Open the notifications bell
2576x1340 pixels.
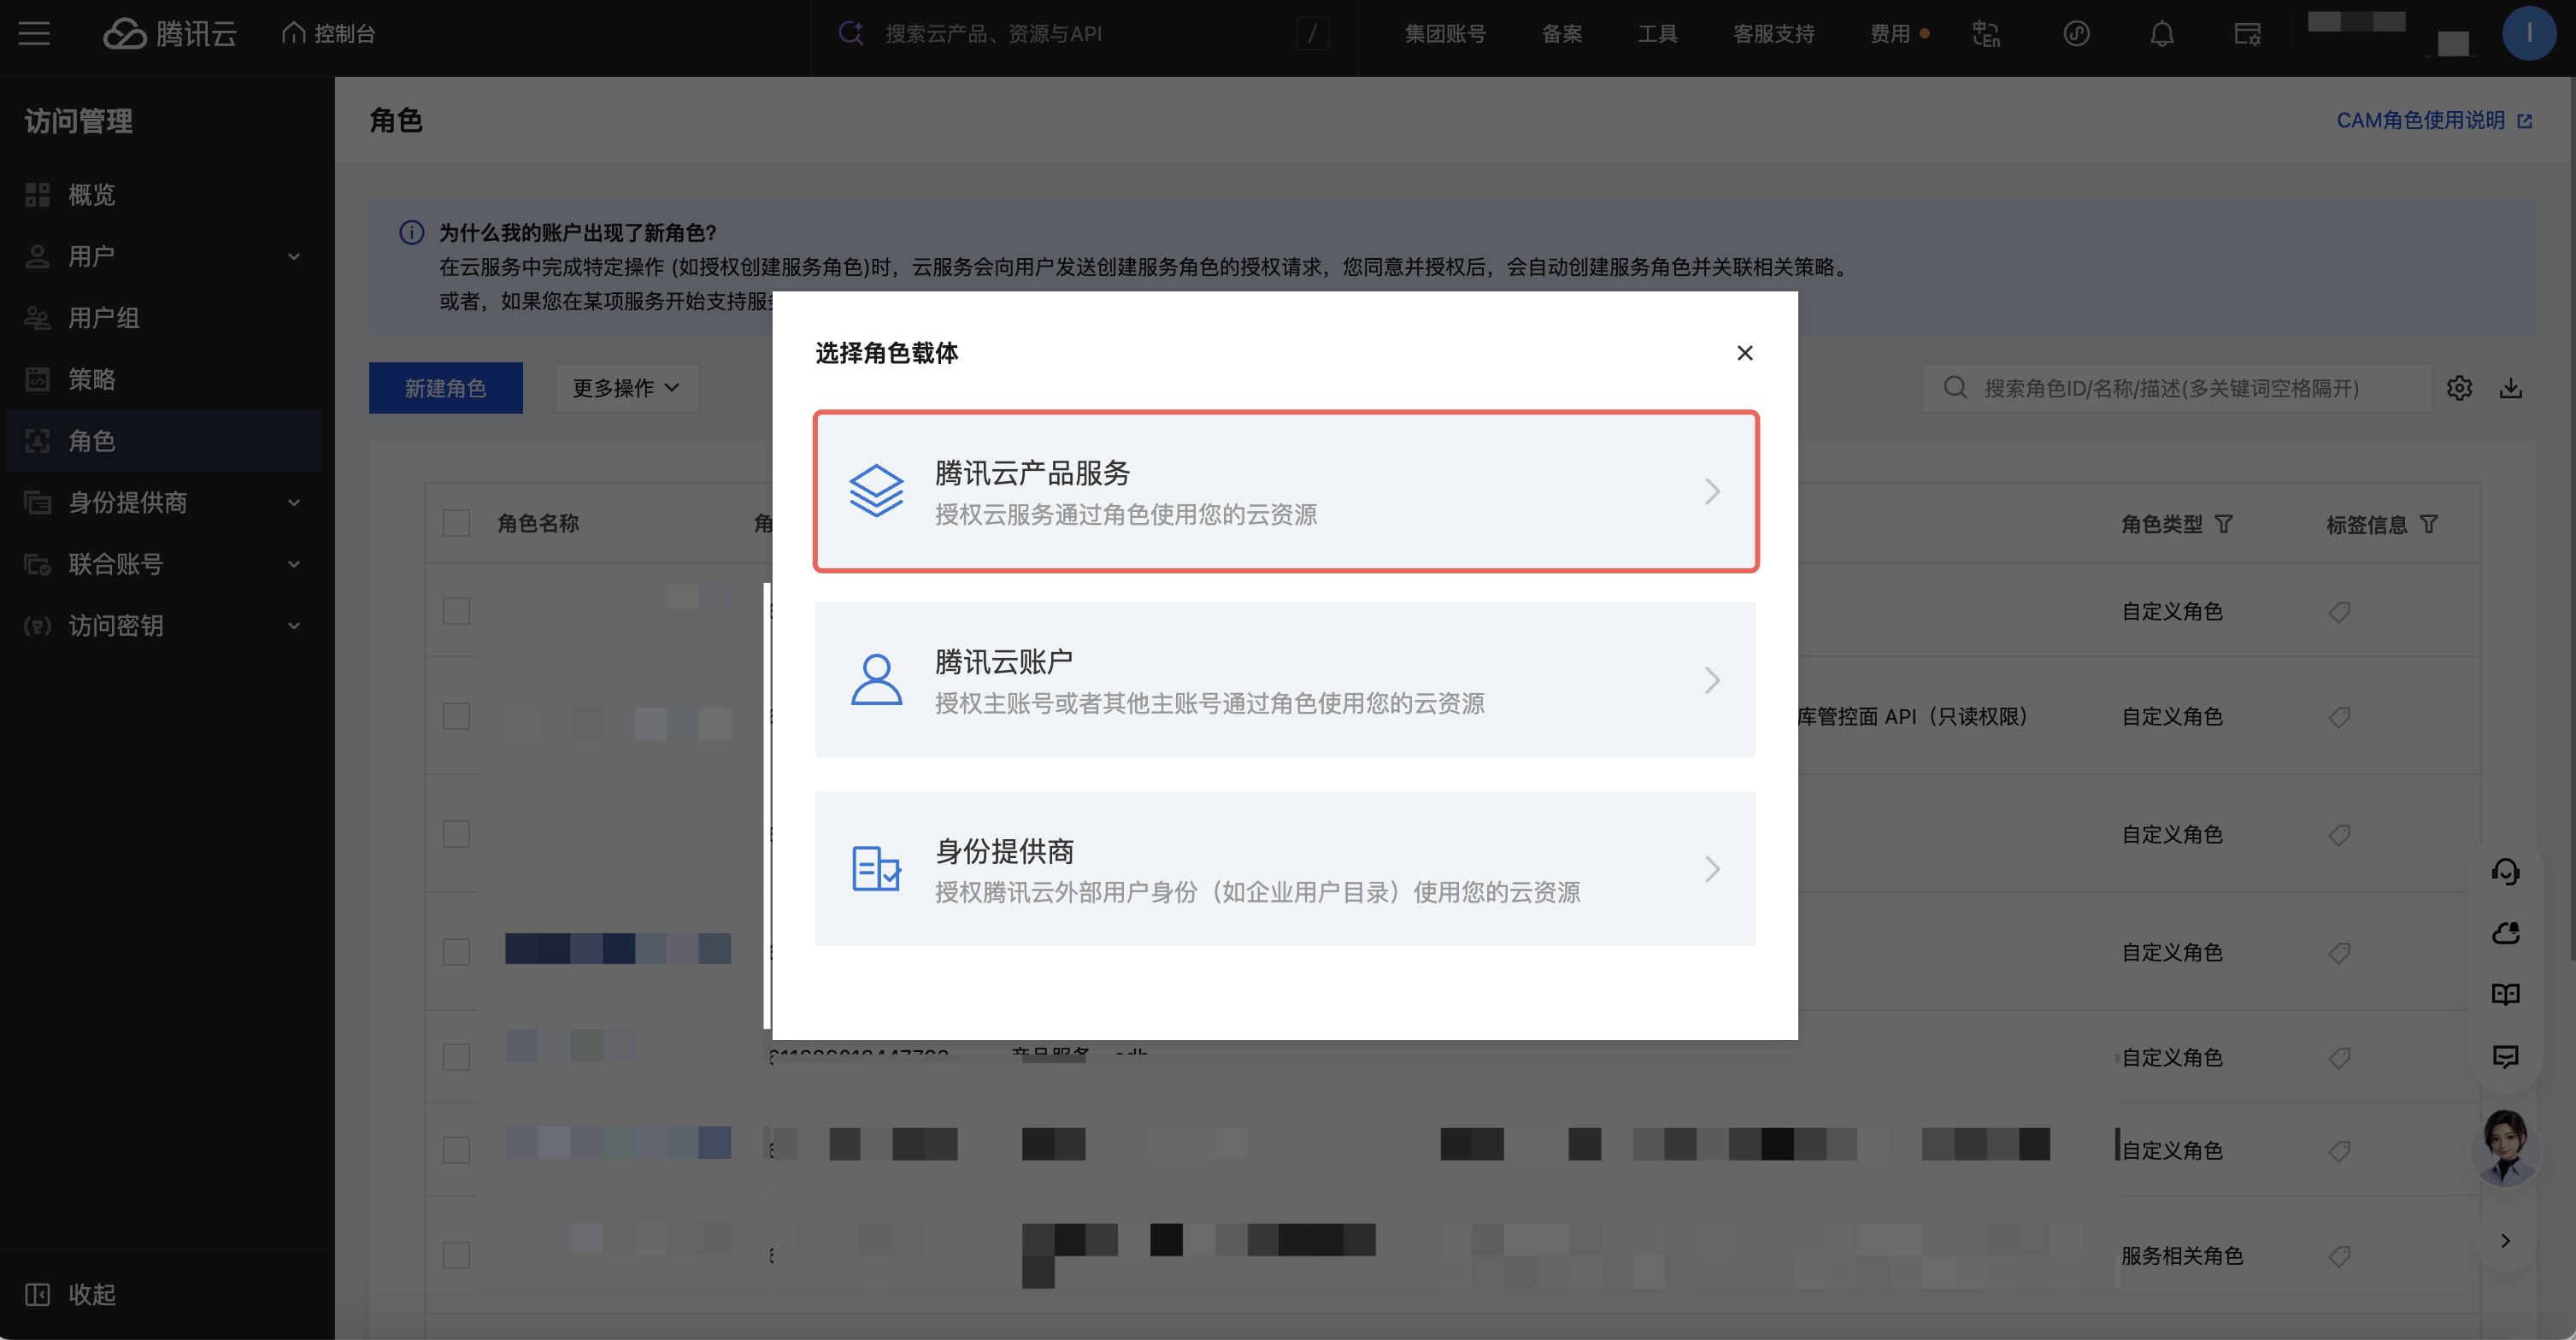(x=2162, y=33)
